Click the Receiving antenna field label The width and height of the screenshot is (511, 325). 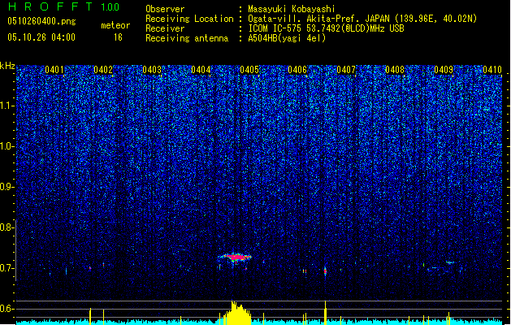coord(187,38)
